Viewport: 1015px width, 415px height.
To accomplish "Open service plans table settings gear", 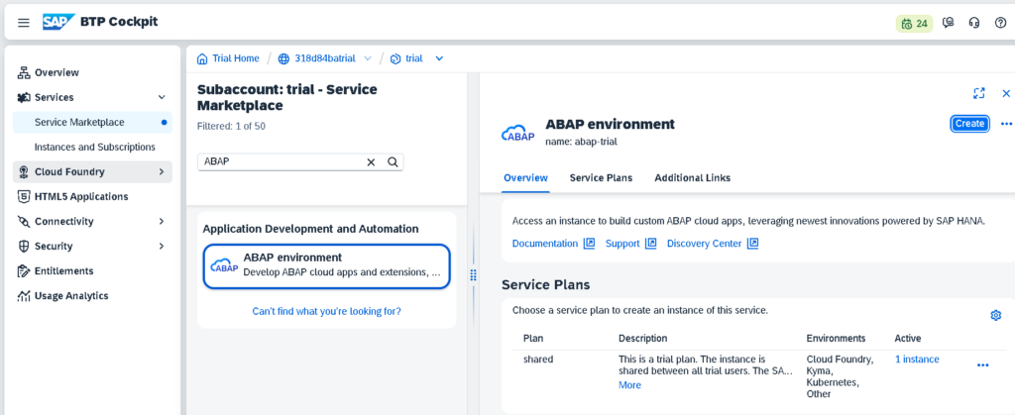I will (996, 315).
